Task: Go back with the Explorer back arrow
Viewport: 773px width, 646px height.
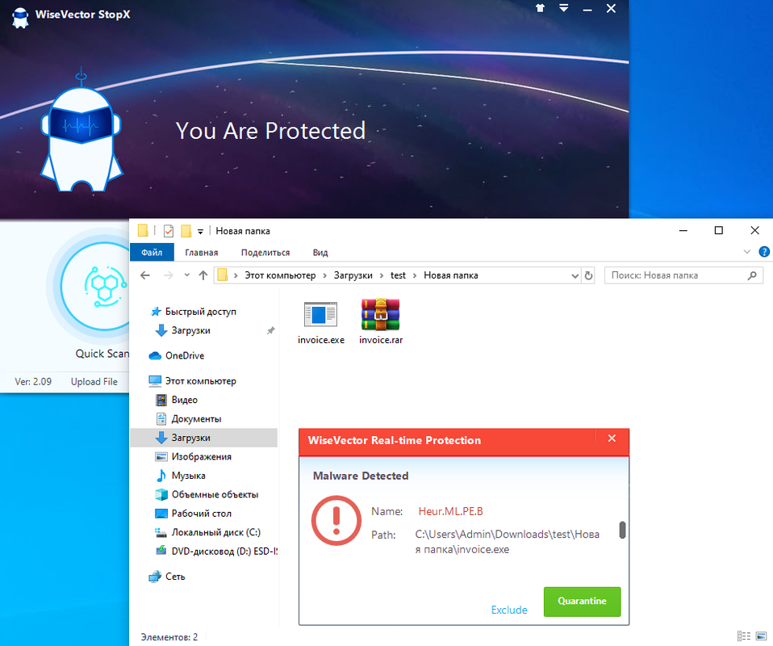Action: [145, 275]
